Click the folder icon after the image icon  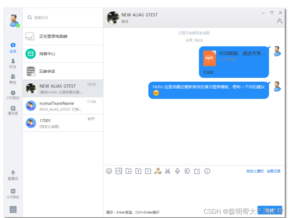pyautogui.click(x=129, y=171)
